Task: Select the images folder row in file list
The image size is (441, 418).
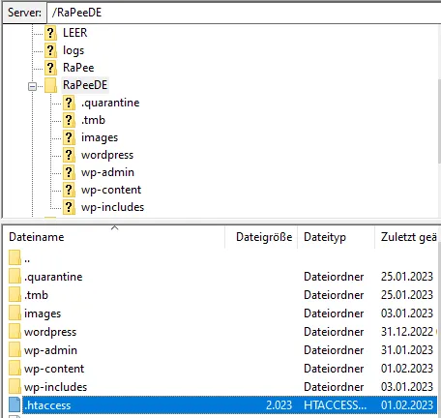Action: (222, 313)
